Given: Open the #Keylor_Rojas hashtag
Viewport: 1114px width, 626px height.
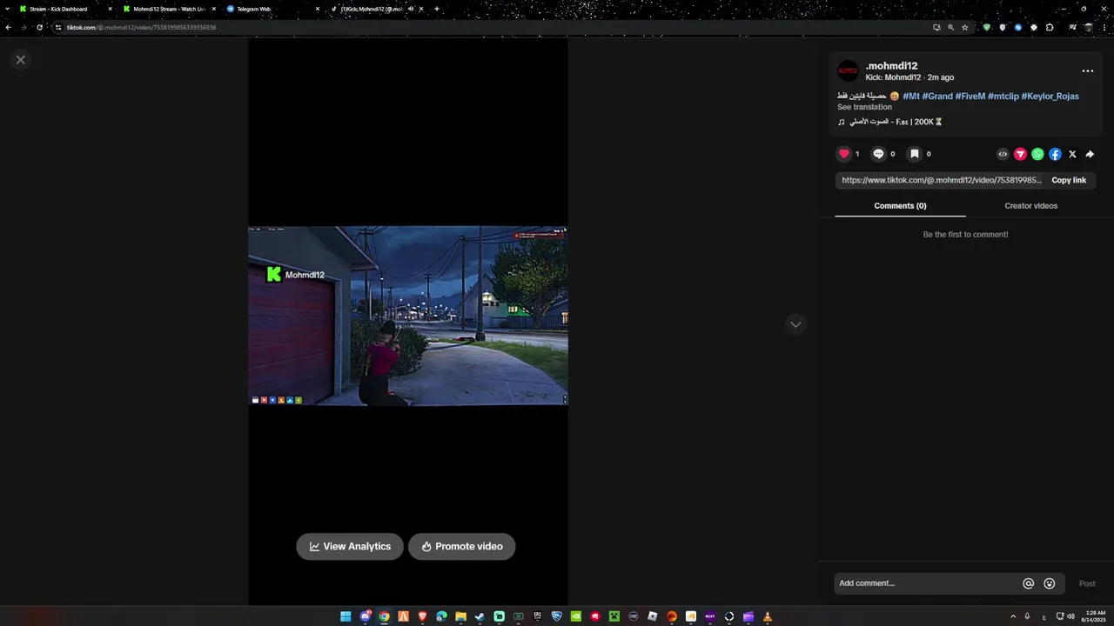Looking at the screenshot, I should click(x=1050, y=97).
